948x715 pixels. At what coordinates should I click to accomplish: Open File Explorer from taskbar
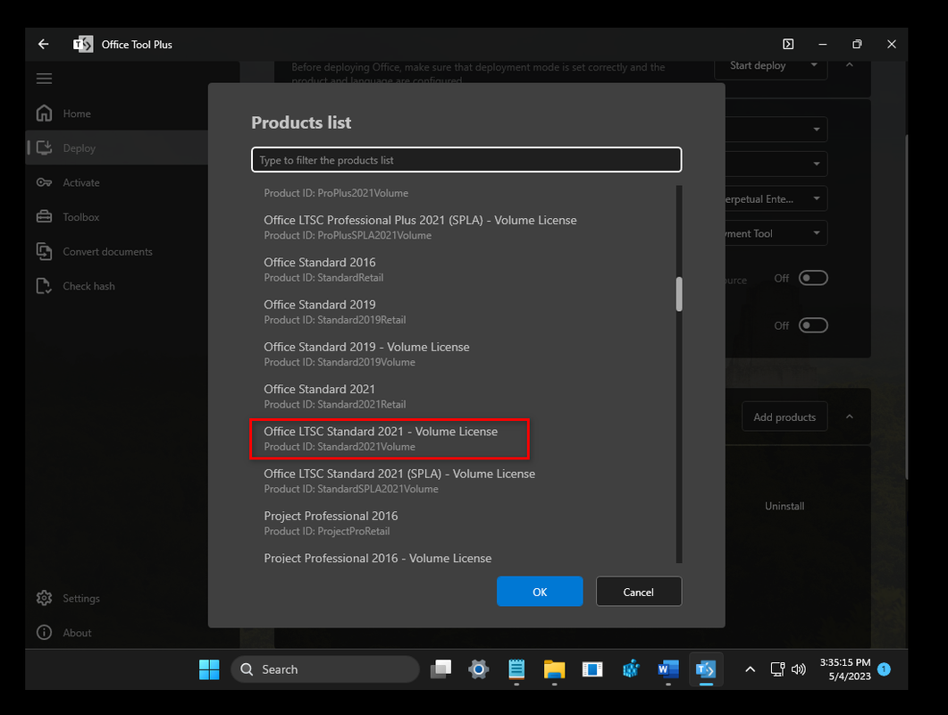coord(554,669)
